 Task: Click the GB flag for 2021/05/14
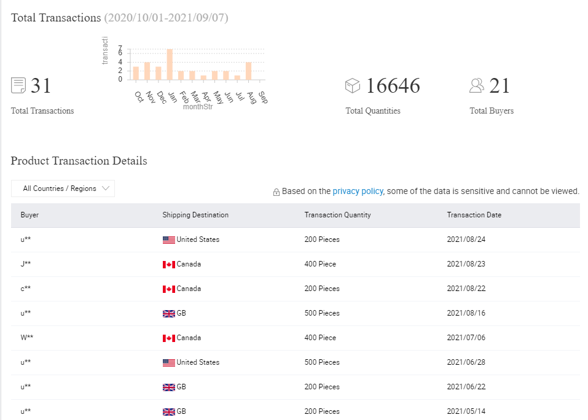[169, 412]
